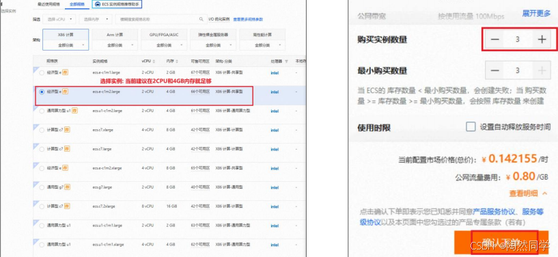Select the radio for ecs.c7.large

tap(42, 149)
